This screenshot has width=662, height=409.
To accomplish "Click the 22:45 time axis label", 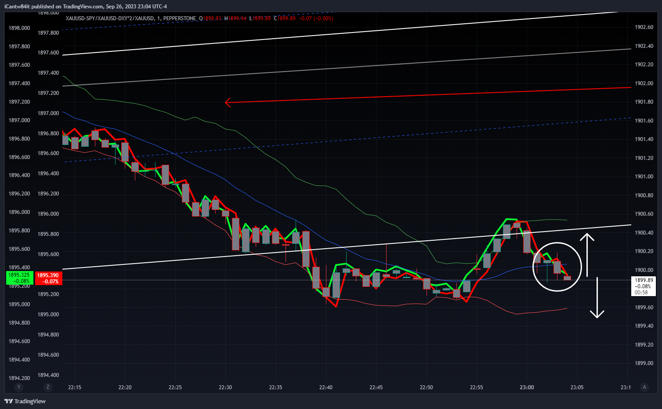I will pos(376,387).
